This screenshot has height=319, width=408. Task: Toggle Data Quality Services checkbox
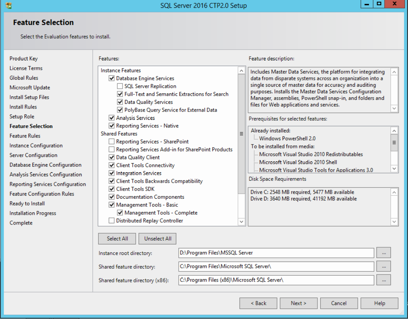tap(120, 102)
